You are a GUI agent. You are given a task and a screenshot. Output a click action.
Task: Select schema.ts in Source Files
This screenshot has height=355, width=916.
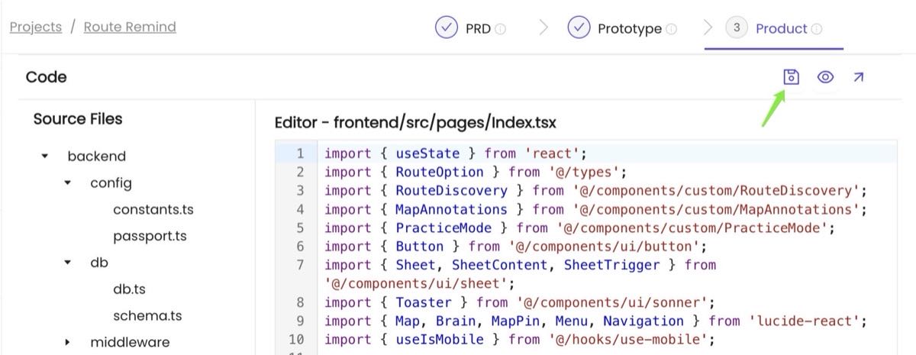[x=147, y=315]
